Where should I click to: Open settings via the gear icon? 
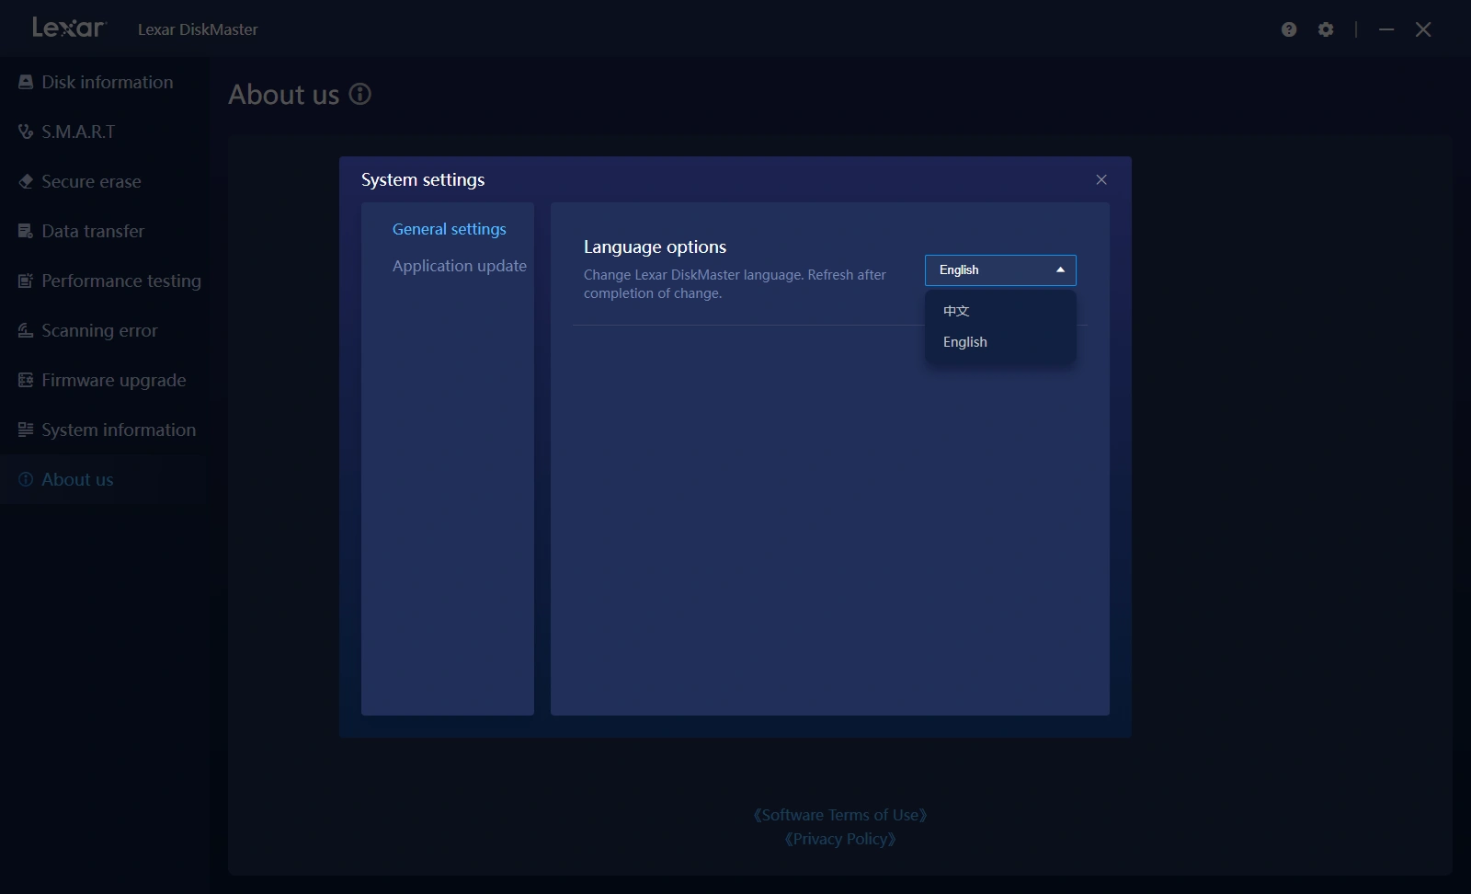(1326, 29)
